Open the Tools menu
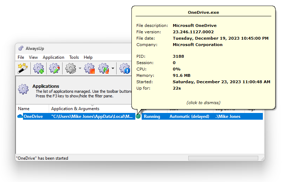 coord(74,57)
